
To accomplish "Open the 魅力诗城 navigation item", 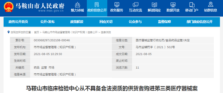I will (x=77, y=10).
